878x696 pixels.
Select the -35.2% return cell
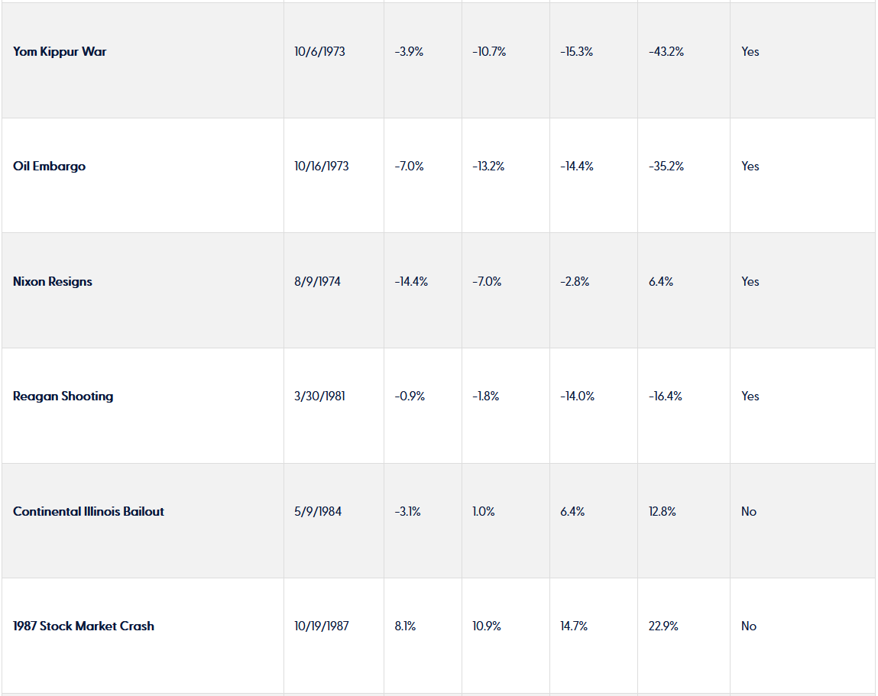666,167
